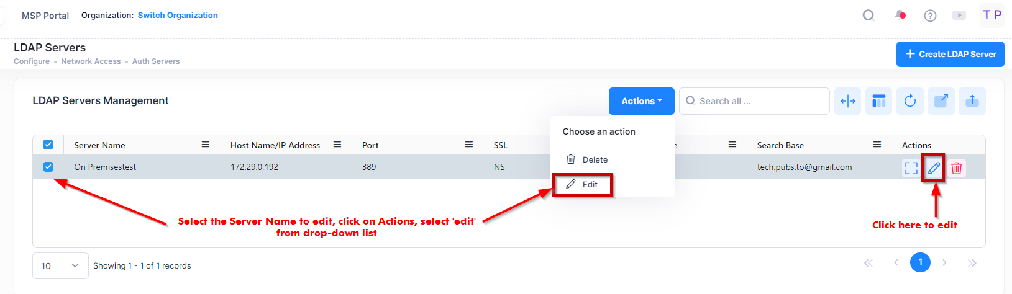Click the Create LDAP Server button

coord(950,54)
